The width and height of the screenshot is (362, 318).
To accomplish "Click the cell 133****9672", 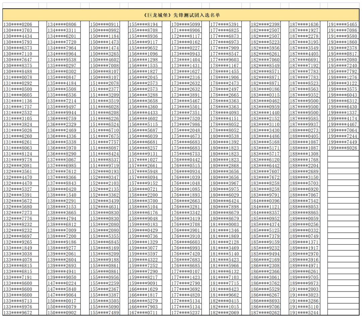I will tap(20, 313).
